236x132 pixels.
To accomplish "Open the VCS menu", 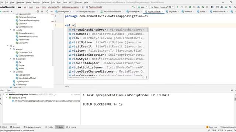I will 70,3.
